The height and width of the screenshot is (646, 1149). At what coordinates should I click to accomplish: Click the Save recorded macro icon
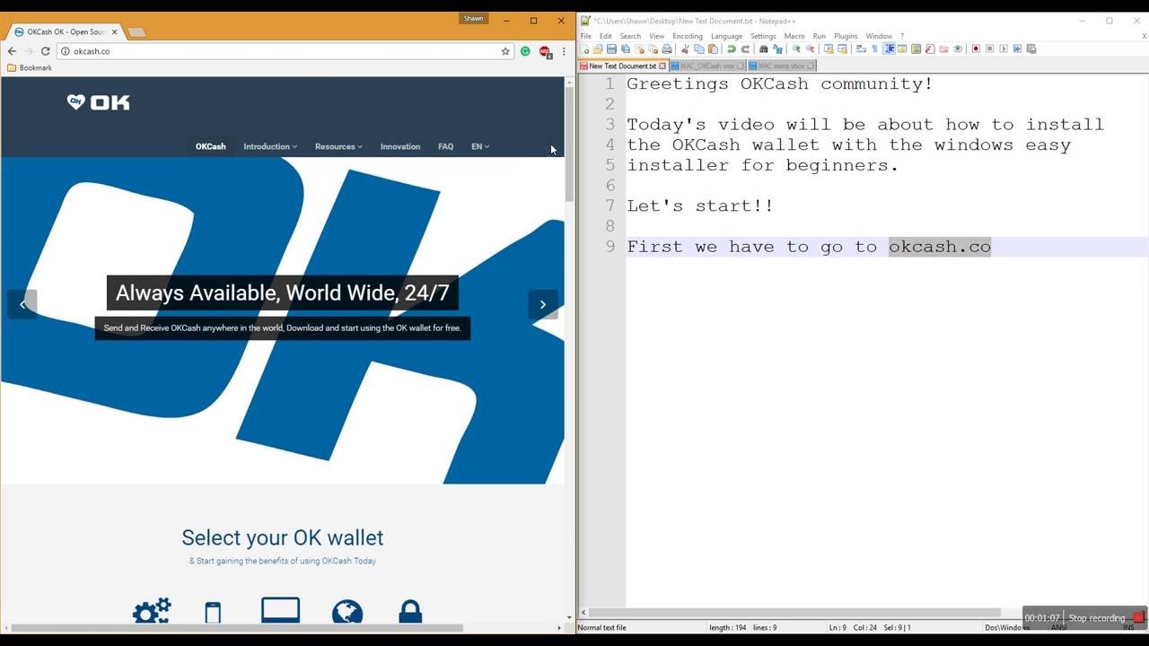pyautogui.click(x=1031, y=48)
